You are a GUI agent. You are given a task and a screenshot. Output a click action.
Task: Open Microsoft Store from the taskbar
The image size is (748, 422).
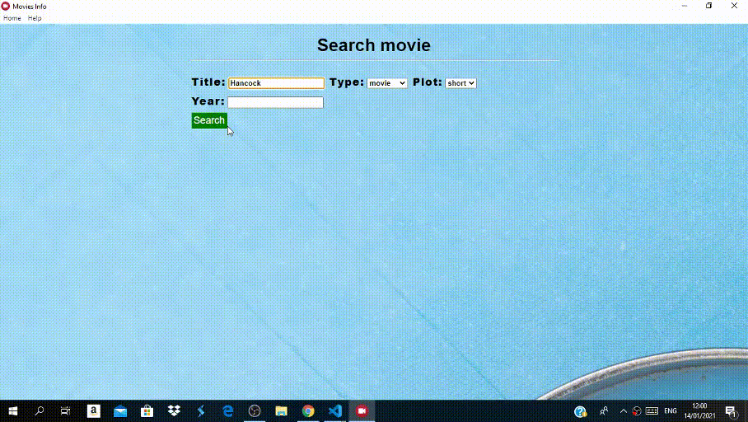pyautogui.click(x=147, y=411)
